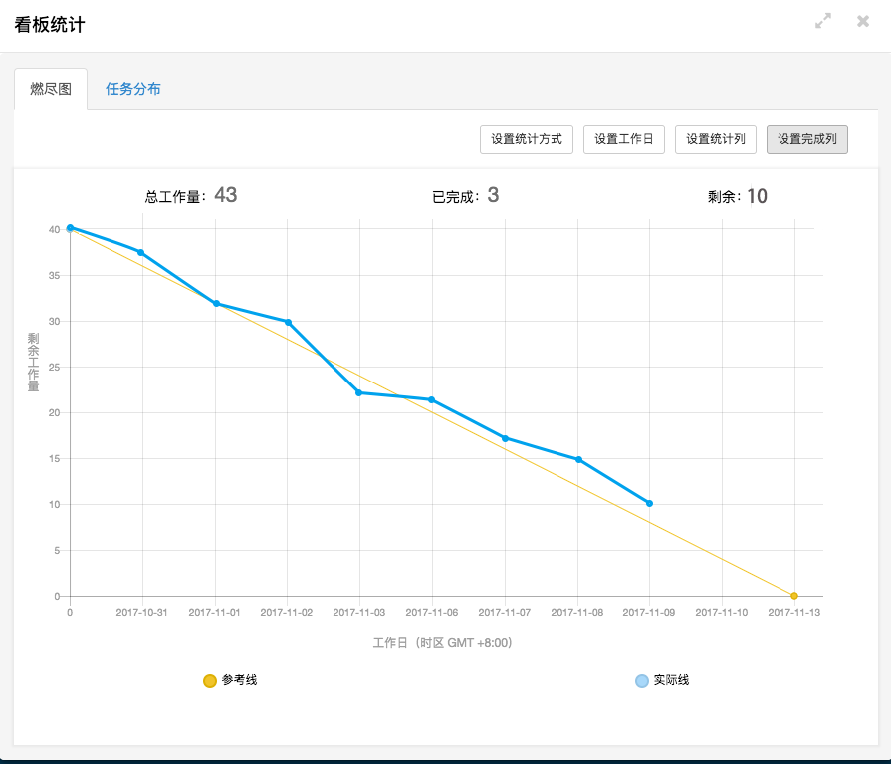Click the blue data point at 2017-11-08
891x764 pixels.
point(577,459)
